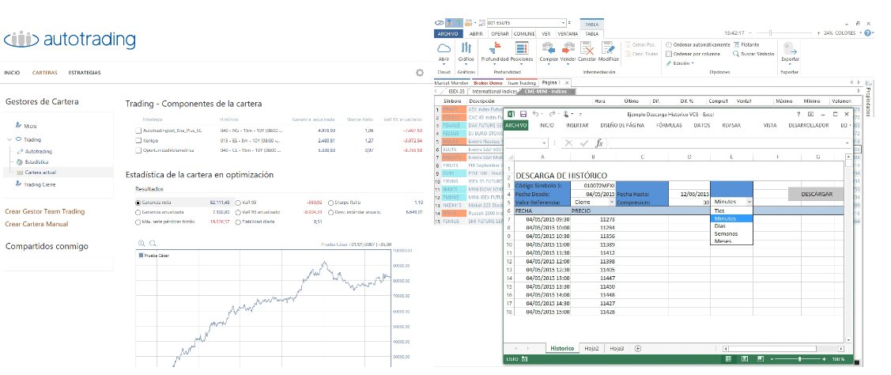Click the Modificar order icon
The width and height of the screenshot is (891, 375).
(x=608, y=49)
